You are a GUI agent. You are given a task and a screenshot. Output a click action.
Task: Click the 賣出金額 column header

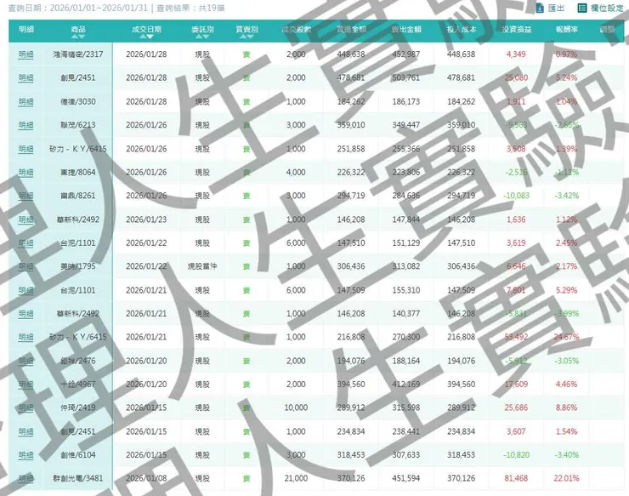[x=406, y=29]
